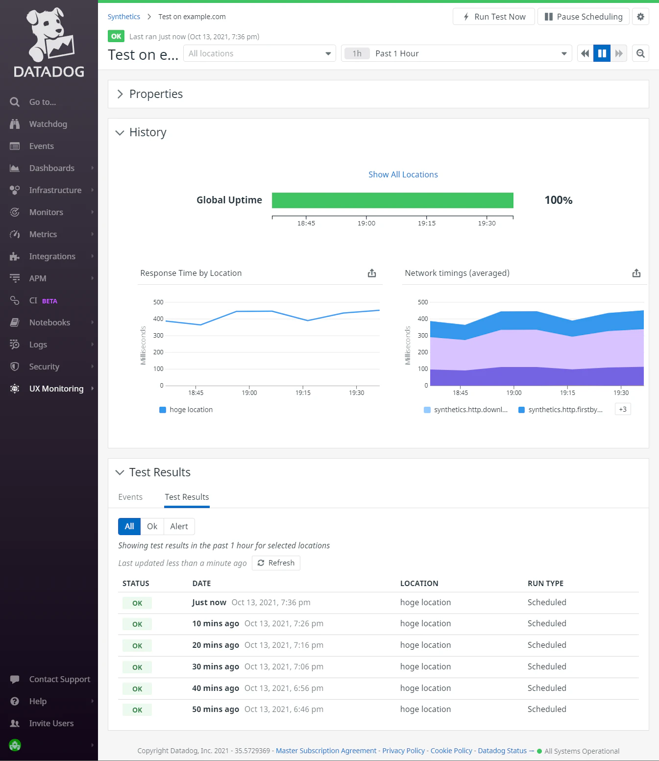659x761 pixels.
Task: Switch to the Test Results tab
Action: (x=187, y=497)
